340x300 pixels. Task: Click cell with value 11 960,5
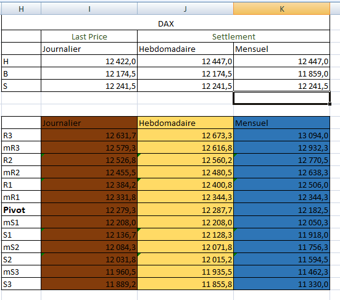click(89, 272)
